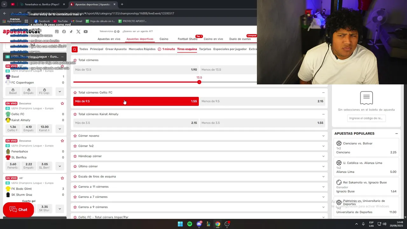Open Chrome from the Windows taskbar

click(217, 224)
